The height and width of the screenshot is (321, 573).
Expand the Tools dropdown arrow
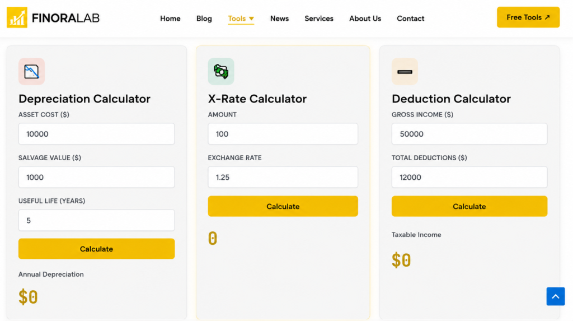click(x=251, y=18)
